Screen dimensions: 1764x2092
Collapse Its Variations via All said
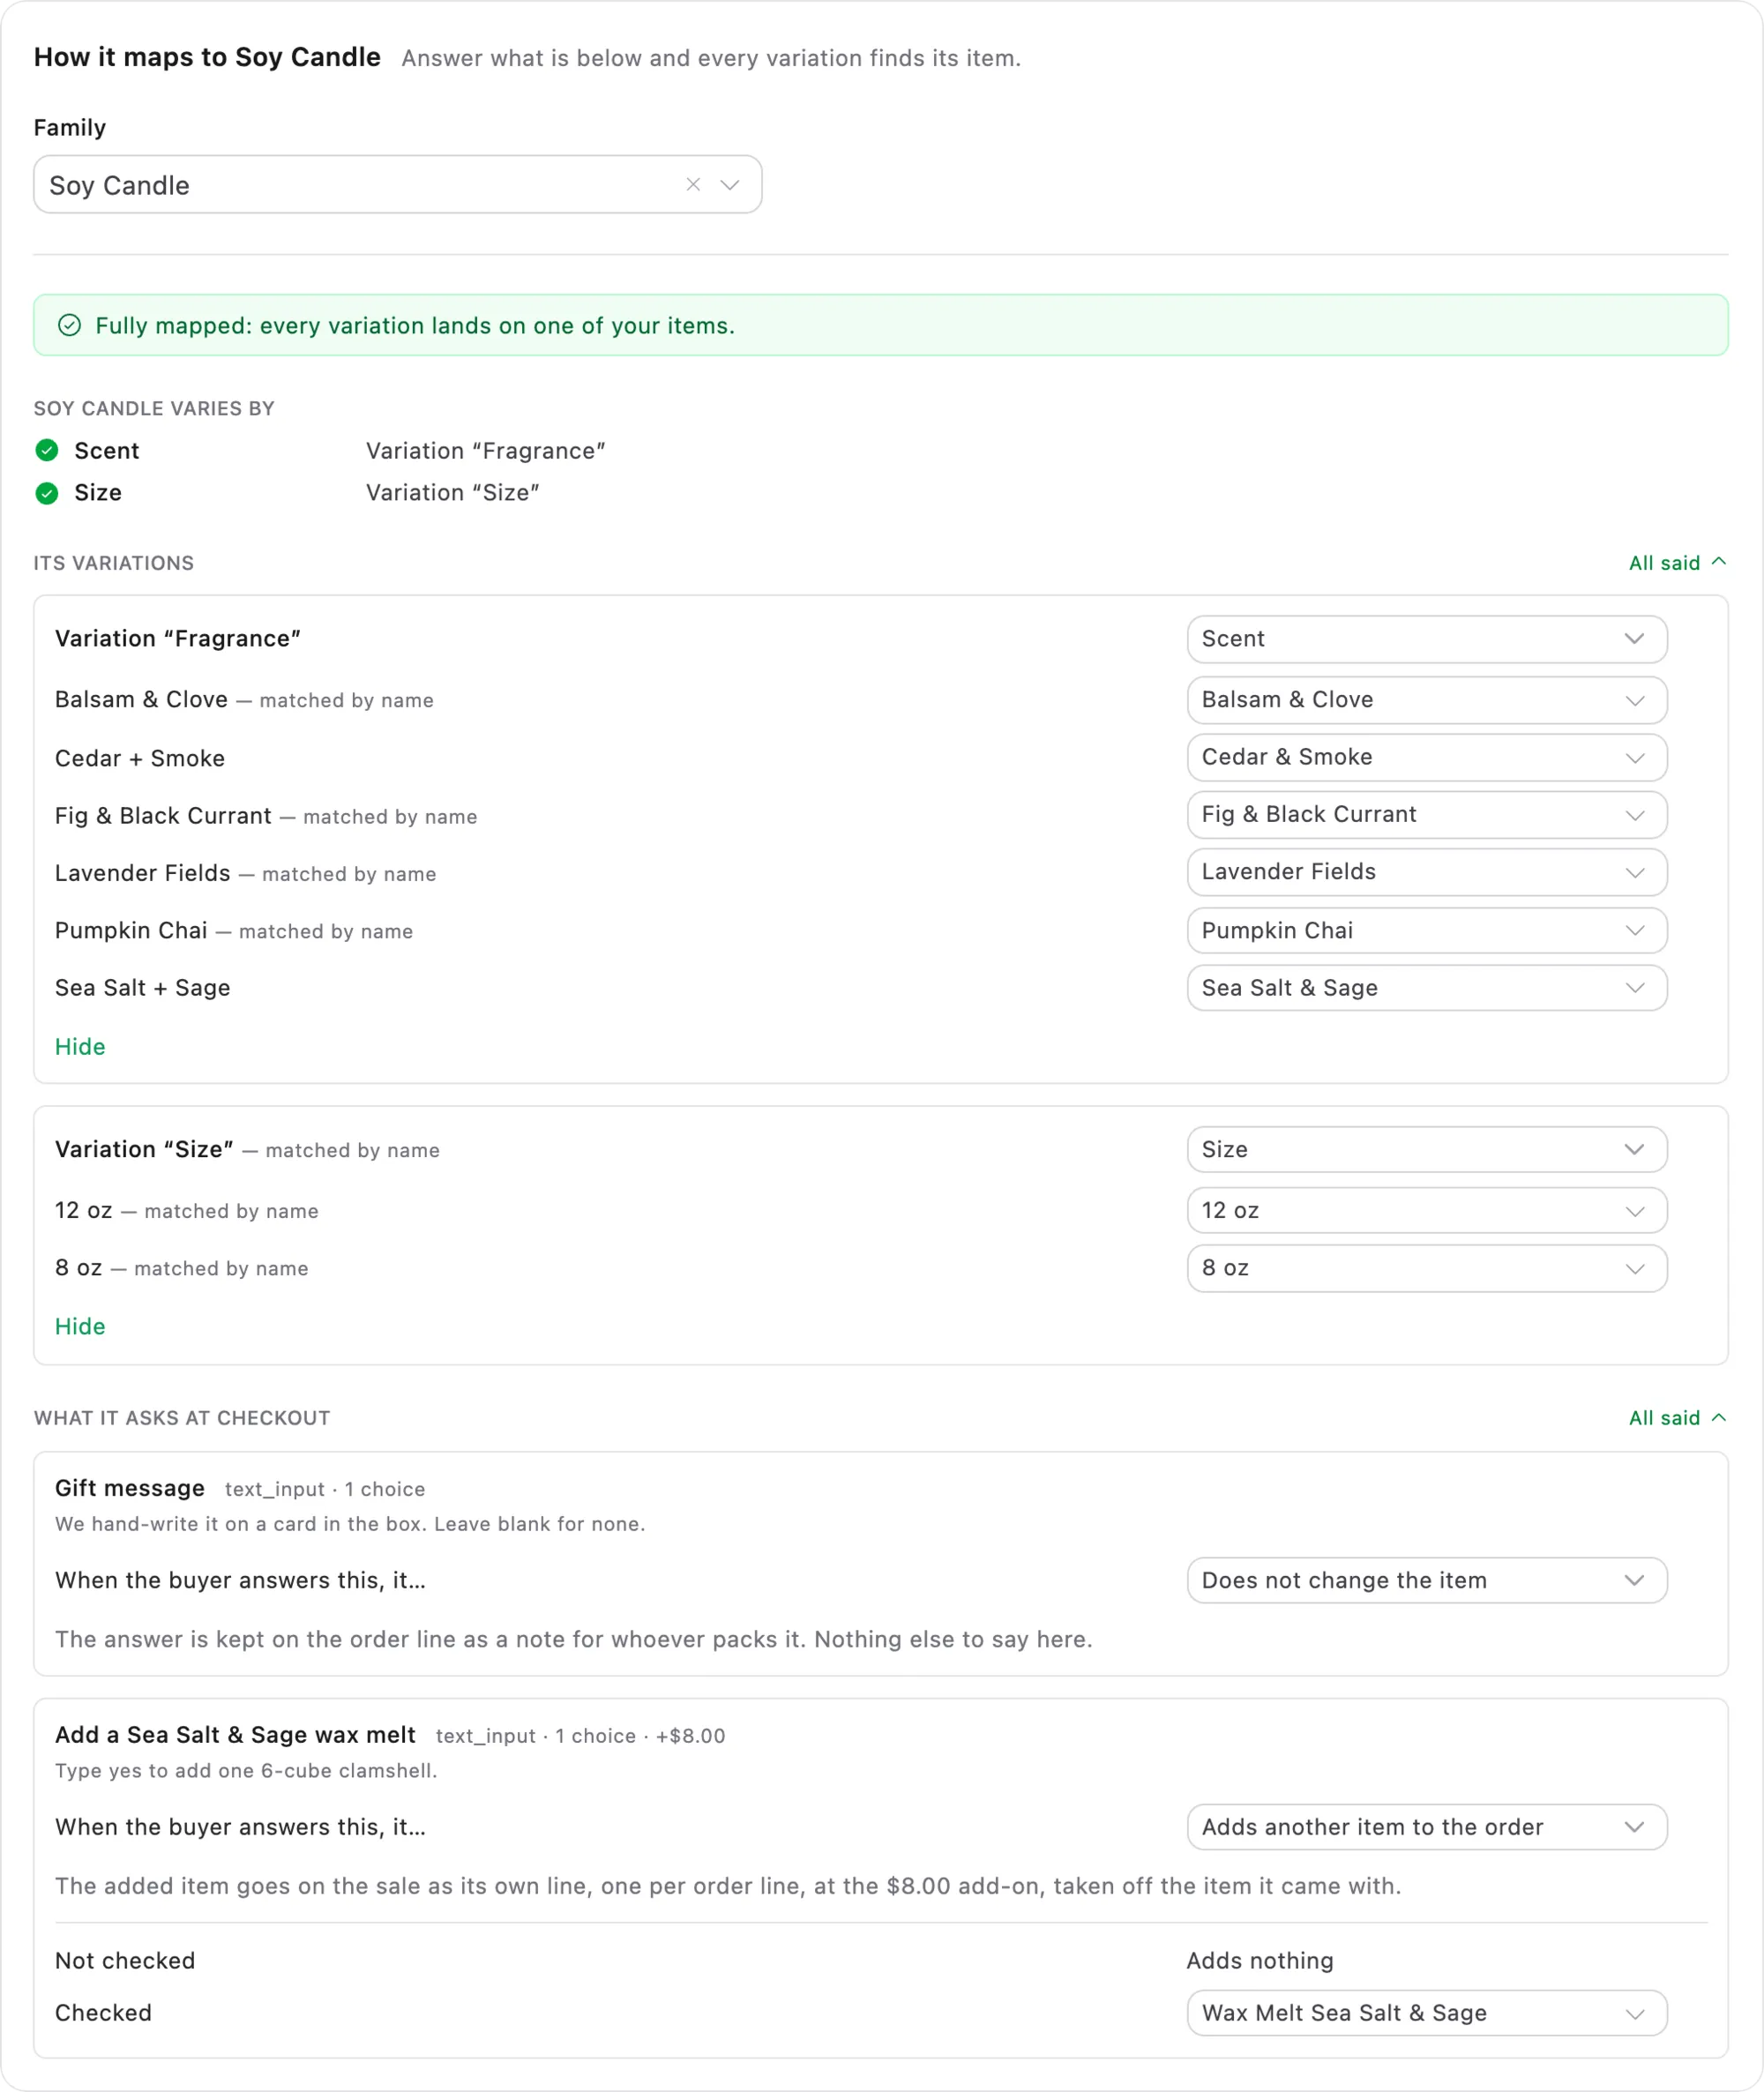click(1677, 563)
